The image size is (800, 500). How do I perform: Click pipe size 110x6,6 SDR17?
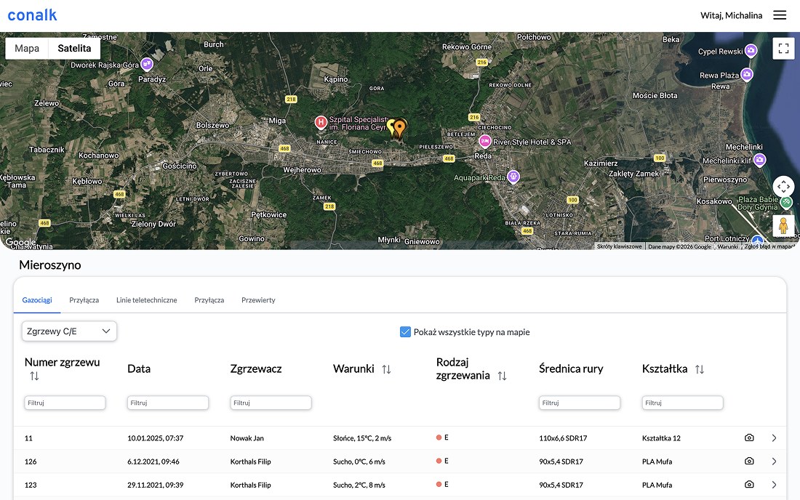coord(563,438)
